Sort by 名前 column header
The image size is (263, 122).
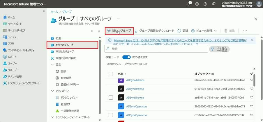(x=122, y=74)
